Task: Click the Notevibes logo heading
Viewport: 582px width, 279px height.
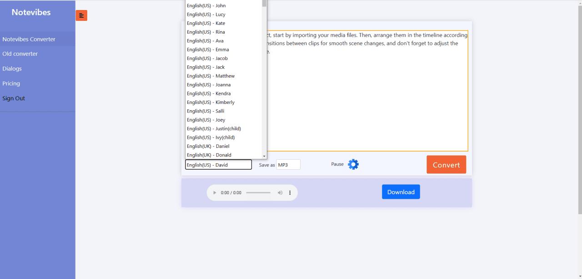Action: (32, 12)
